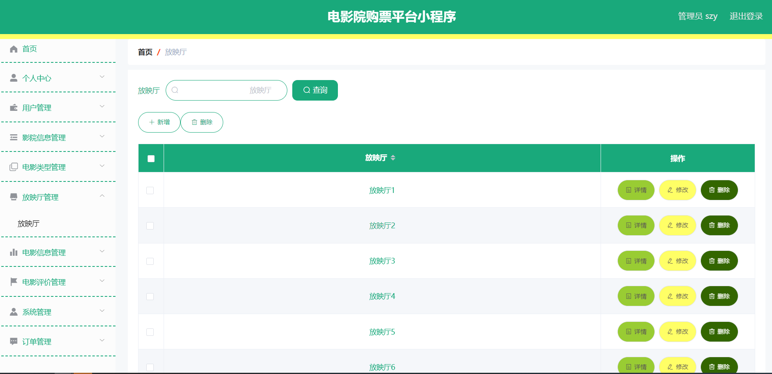Select the 放映厅 submenu item
Image resolution: width=772 pixels, height=374 pixels.
[28, 224]
